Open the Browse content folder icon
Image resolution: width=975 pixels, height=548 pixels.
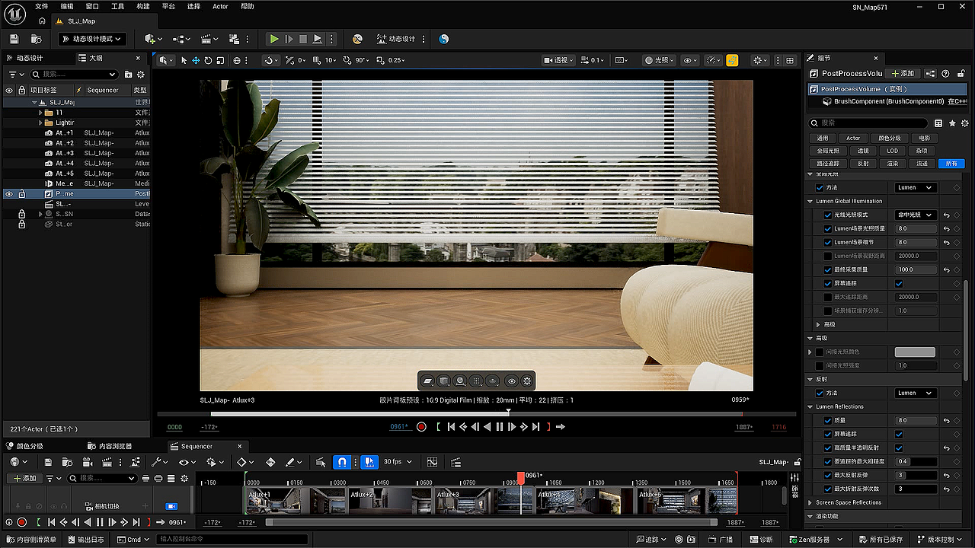point(36,39)
